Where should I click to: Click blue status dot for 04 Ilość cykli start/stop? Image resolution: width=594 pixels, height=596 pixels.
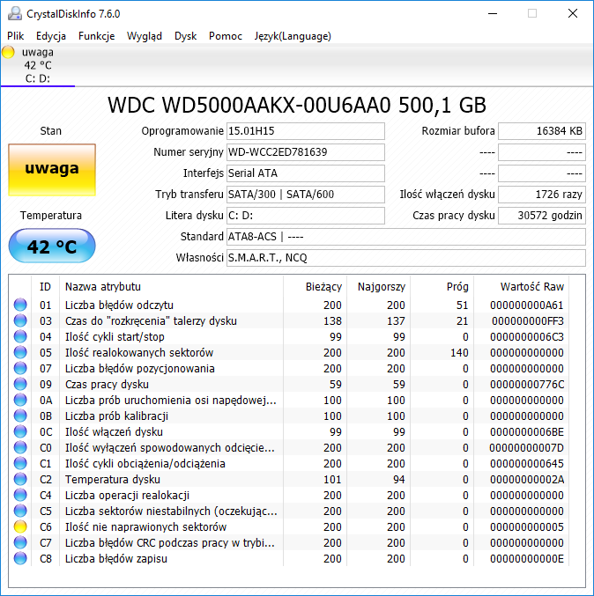20,336
